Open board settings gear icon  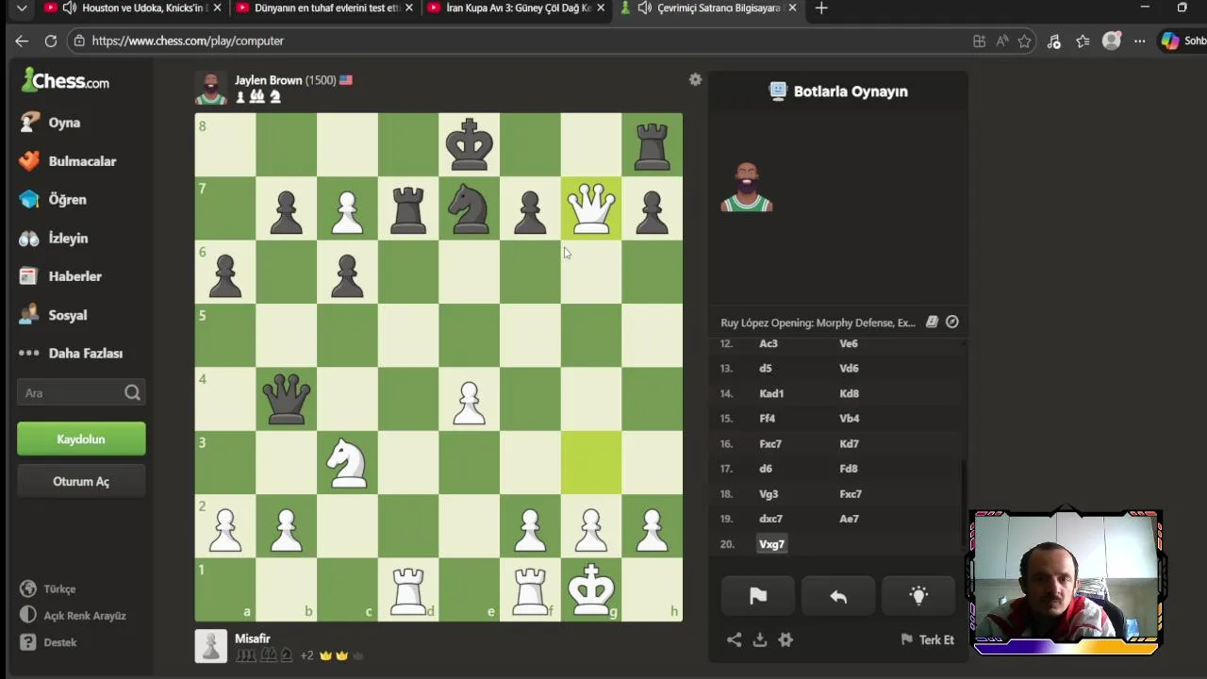[695, 80]
